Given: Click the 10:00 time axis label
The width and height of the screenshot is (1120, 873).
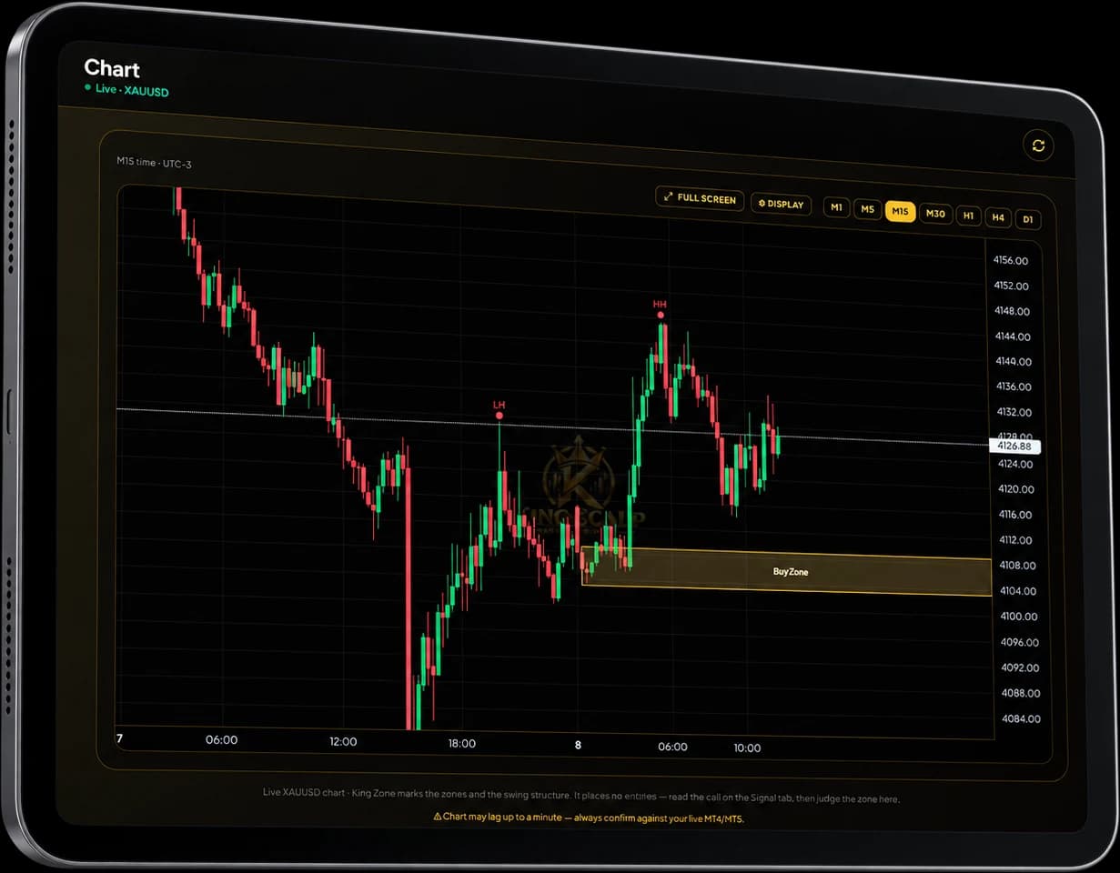Looking at the screenshot, I should [x=746, y=748].
